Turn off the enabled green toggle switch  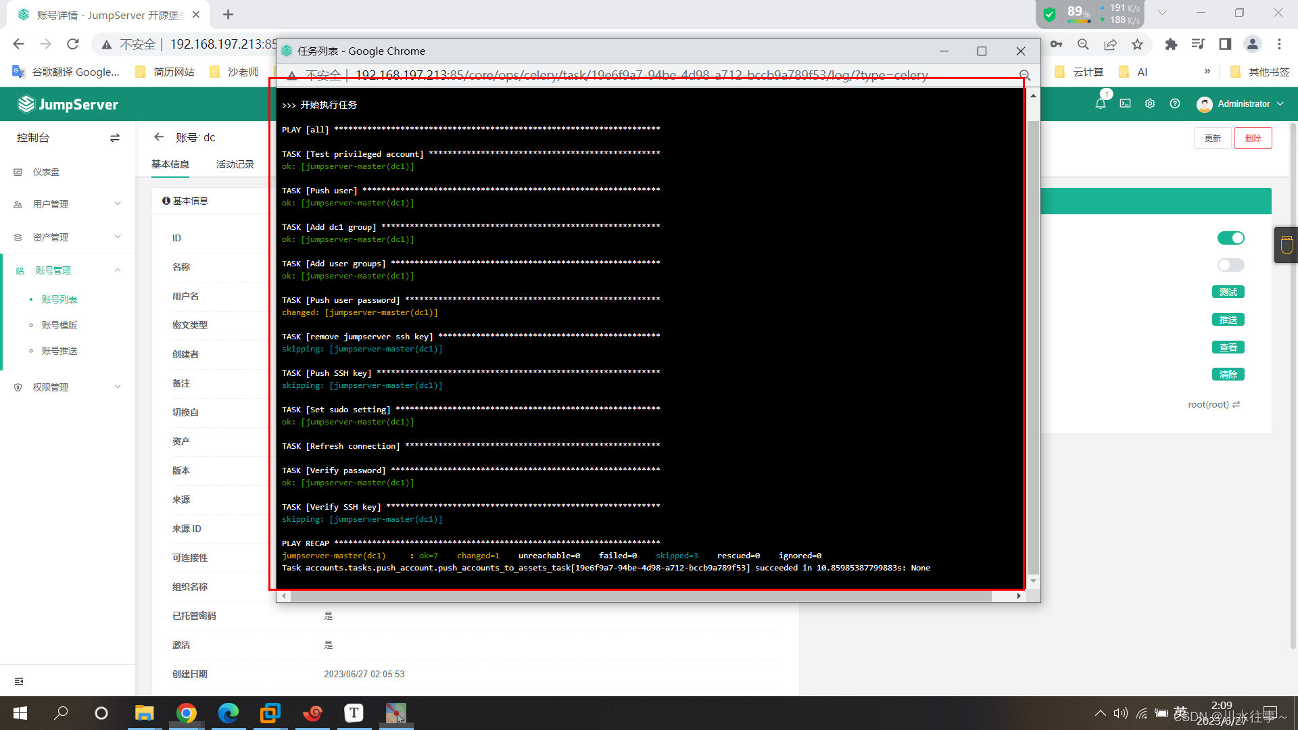[x=1230, y=238]
